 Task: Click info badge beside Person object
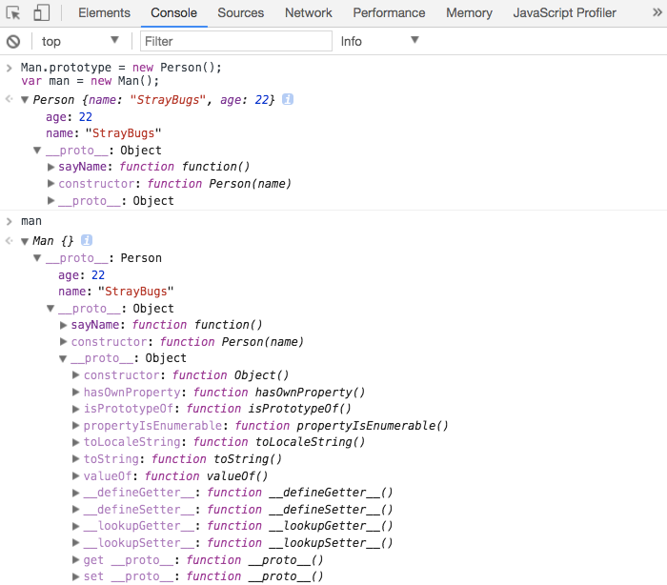click(288, 99)
